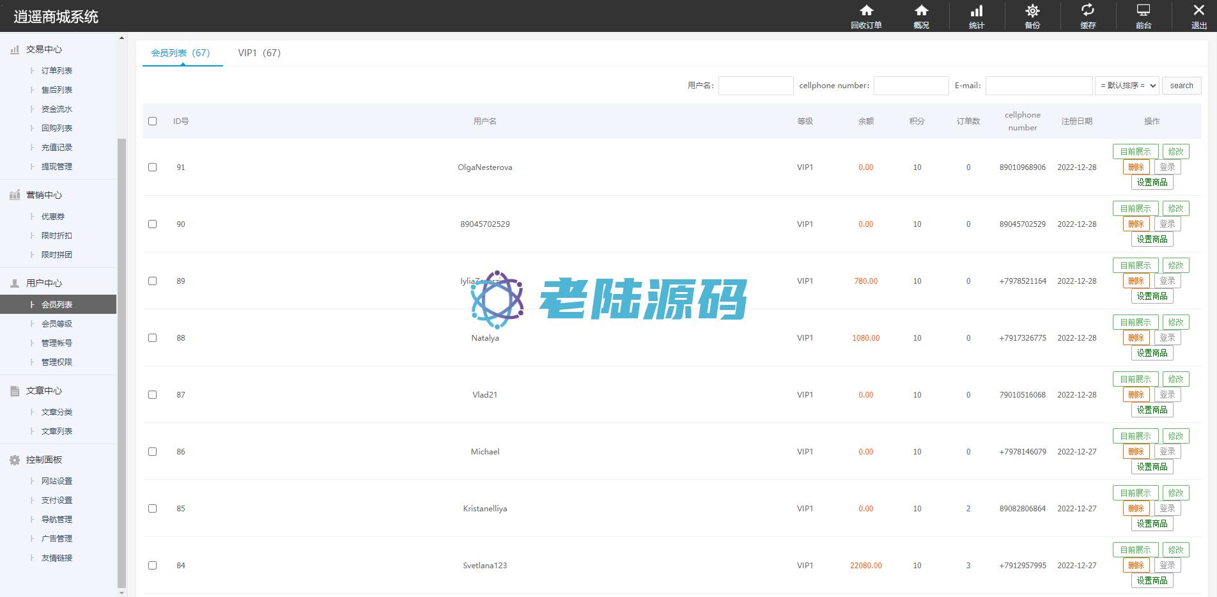The image size is (1217, 597).
Task: Click the 退出 logout X icon
Action: click(1198, 11)
